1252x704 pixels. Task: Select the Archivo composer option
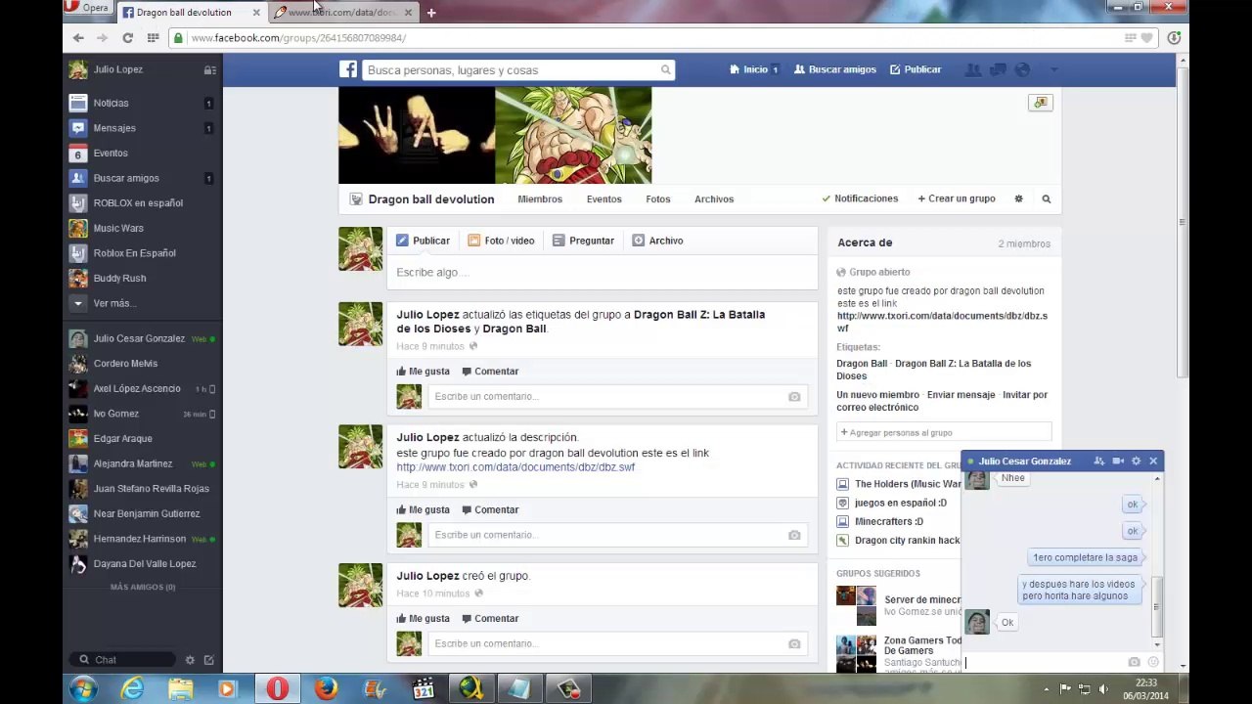[x=657, y=241]
